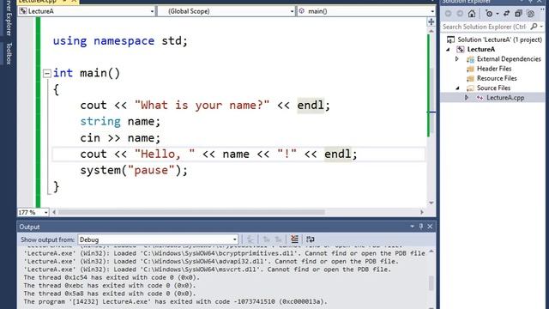Open the Pending Changes Filter clock icon
The width and height of the screenshot is (549, 309).
pos(489,14)
